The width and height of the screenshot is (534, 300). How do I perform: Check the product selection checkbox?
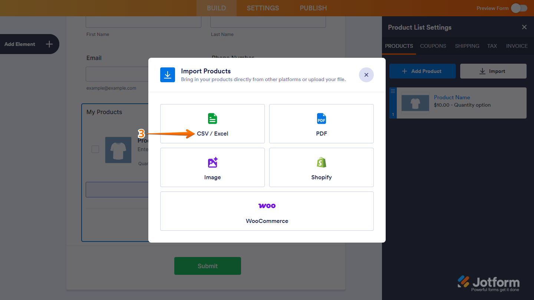point(95,149)
